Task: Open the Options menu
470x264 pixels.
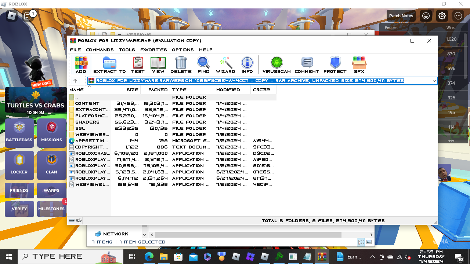Action: pyautogui.click(x=183, y=50)
